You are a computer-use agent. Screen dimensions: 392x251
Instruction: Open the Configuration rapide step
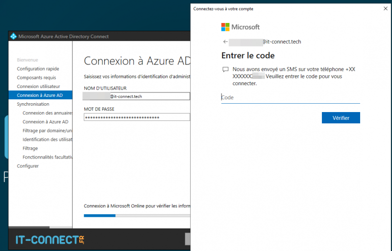[x=38, y=68]
